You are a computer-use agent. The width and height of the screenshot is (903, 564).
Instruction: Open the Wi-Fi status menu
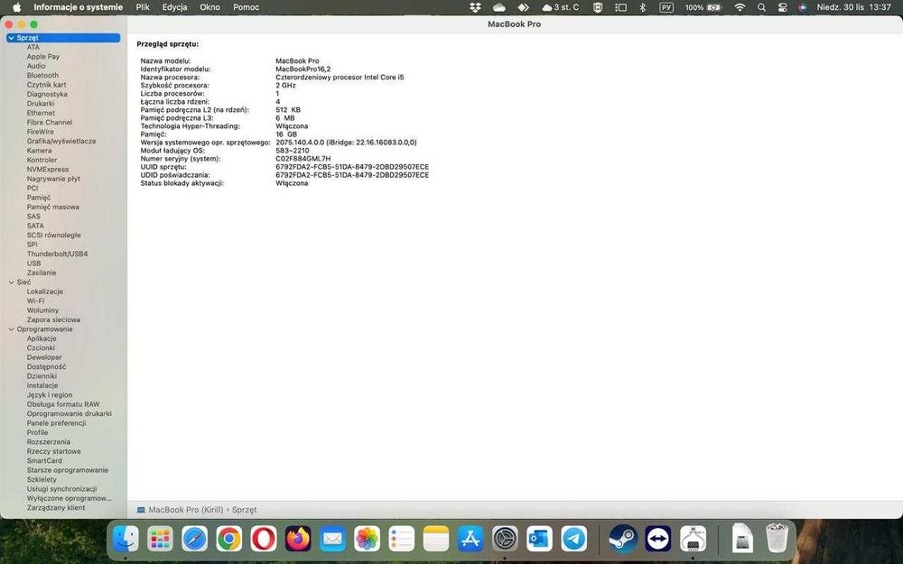pos(740,7)
